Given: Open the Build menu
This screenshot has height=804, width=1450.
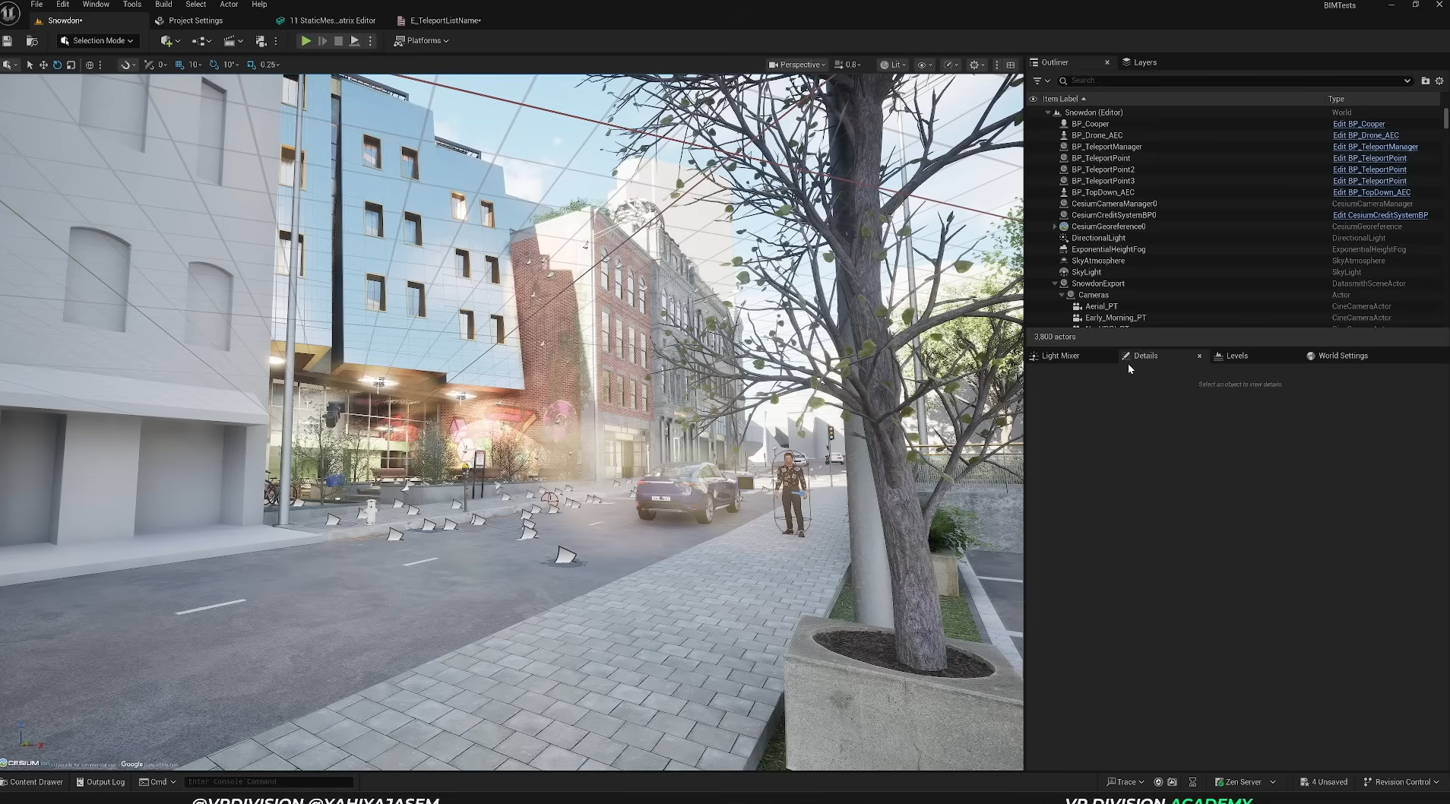Looking at the screenshot, I should (163, 5).
